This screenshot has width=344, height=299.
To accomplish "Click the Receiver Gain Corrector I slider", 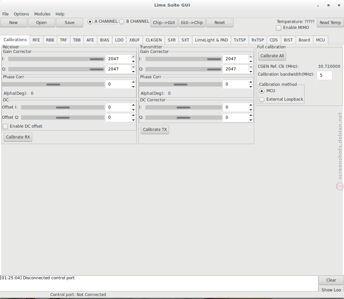I will 56,59.
